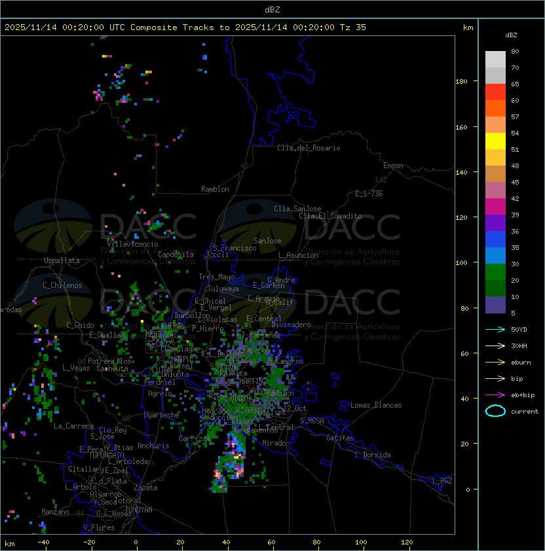This screenshot has width=545, height=551.
Task: Click the pink bip arrow legend icon
Action: pos(495,378)
